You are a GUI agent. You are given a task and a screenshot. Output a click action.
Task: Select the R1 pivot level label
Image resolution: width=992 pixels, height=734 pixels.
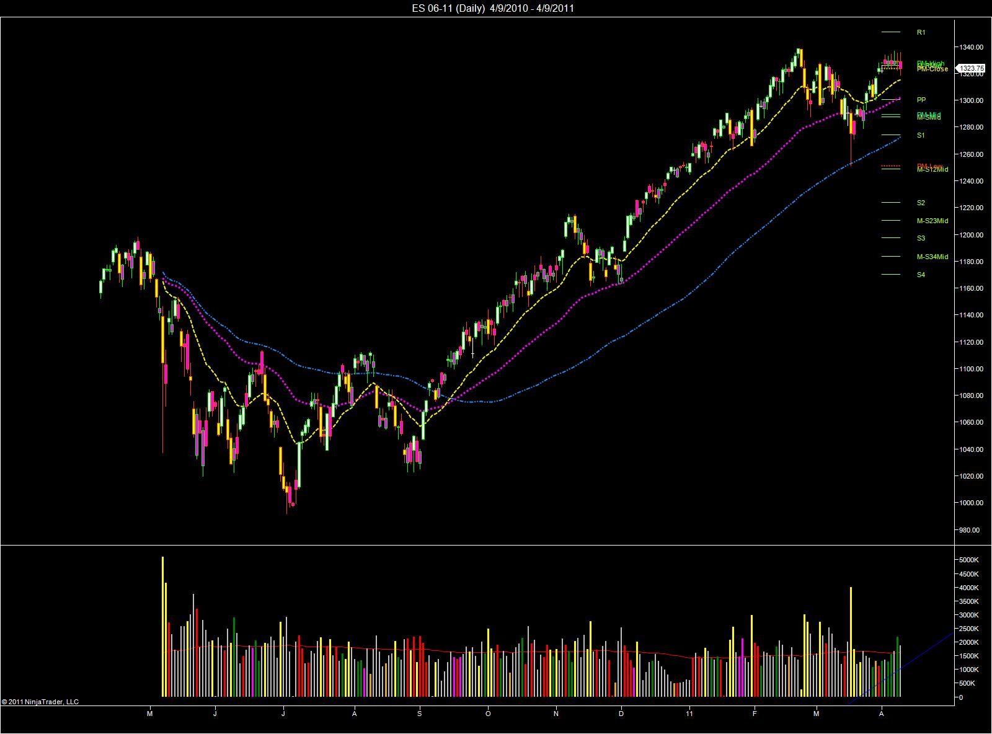point(921,32)
